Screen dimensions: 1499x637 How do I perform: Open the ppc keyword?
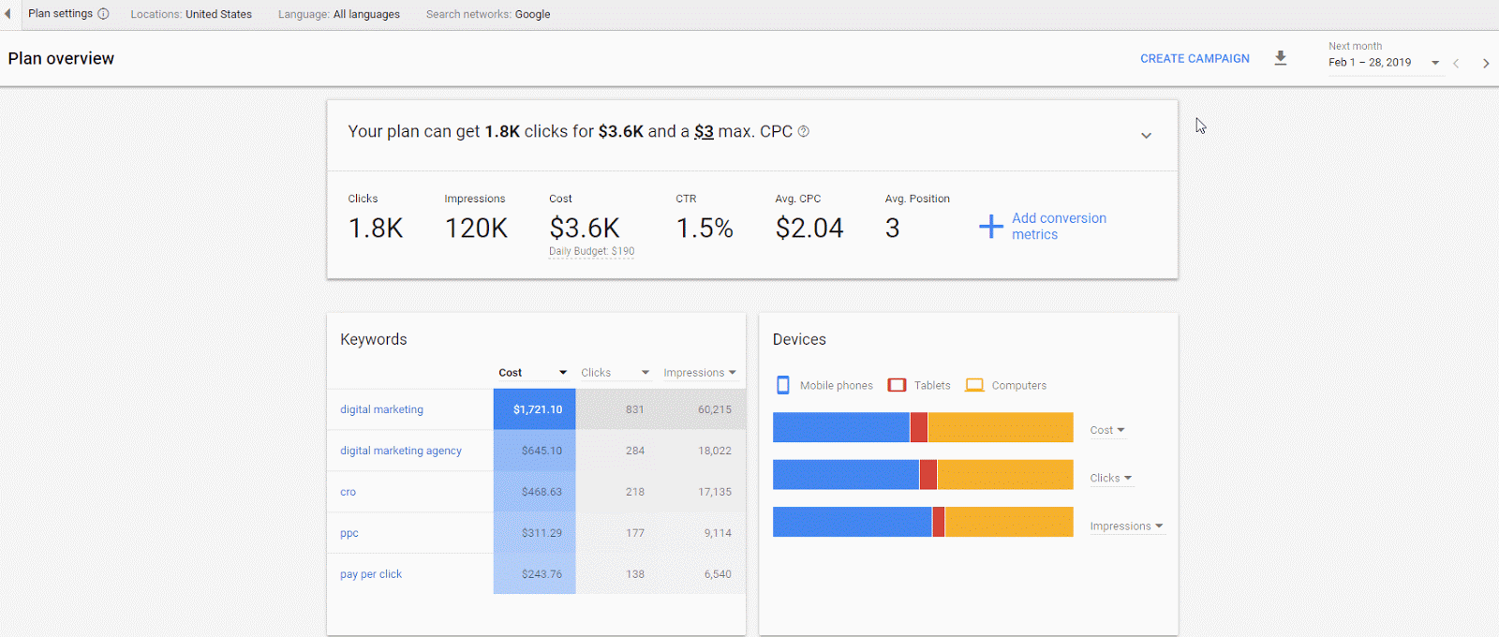point(349,533)
